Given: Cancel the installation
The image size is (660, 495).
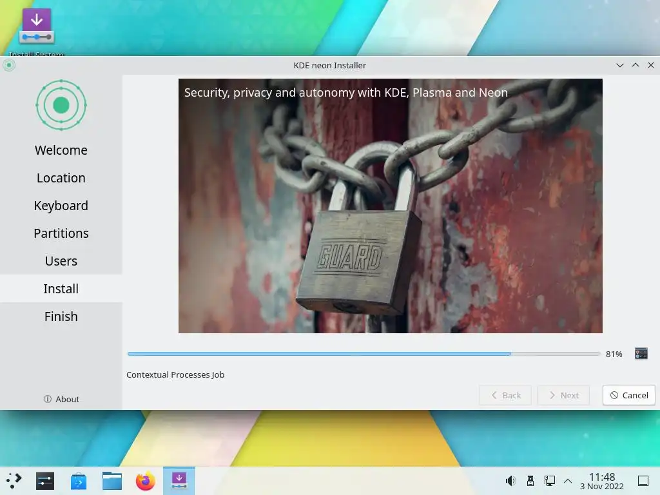Looking at the screenshot, I should tap(629, 395).
